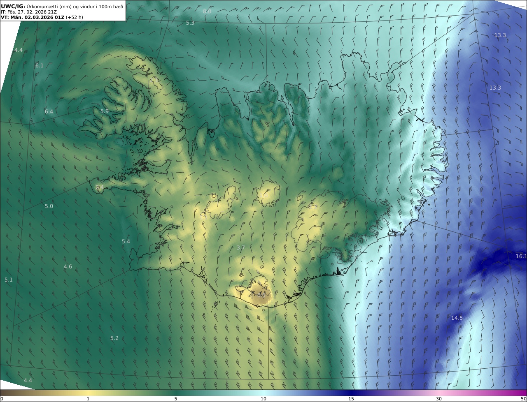Click the 5.2 value label
527x402 pixels.
114,338
